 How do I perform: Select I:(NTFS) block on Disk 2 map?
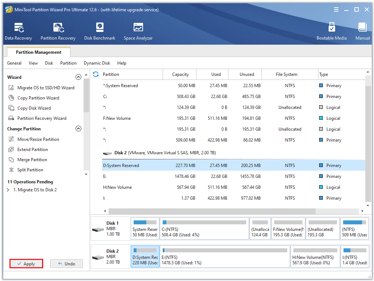click(355, 256)
